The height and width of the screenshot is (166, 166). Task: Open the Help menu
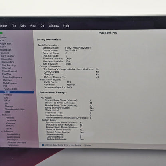click(x=66, y=26)
